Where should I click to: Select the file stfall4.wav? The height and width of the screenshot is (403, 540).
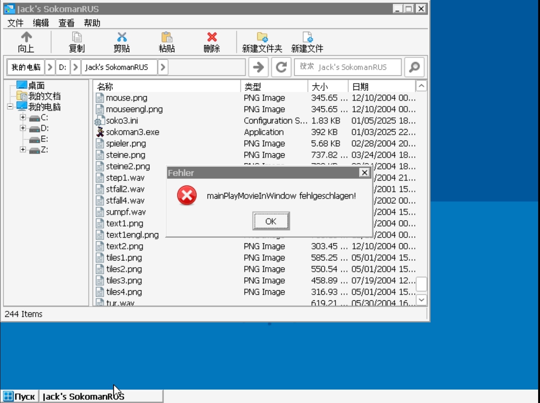(125, 201)
